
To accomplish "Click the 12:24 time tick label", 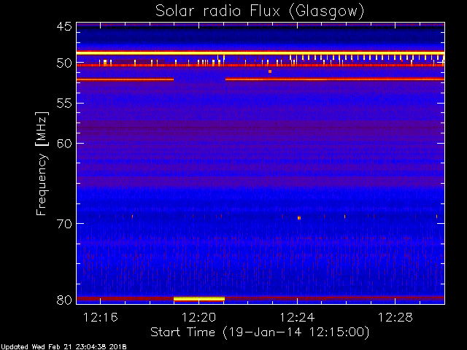I will [297, 317].
